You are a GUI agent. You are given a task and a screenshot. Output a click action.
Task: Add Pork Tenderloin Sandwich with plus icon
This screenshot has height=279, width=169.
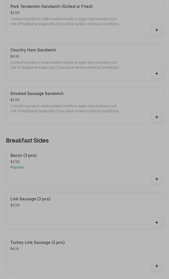pyautogui.click(x=157, y=30)
